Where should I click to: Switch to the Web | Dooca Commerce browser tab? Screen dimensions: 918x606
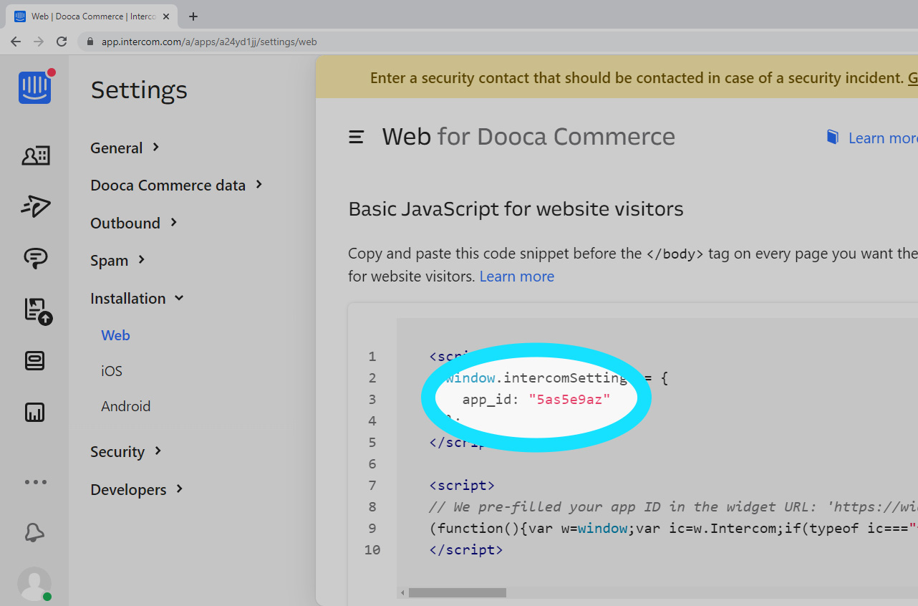(x=91, y=16)
